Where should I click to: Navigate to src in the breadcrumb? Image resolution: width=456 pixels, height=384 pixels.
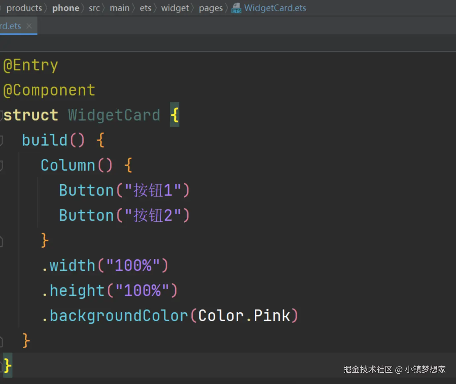coord(94,8)
